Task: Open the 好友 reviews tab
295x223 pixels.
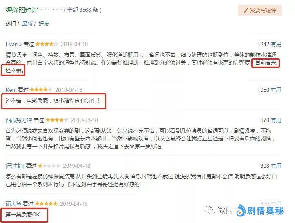Action: coord(44,24)
